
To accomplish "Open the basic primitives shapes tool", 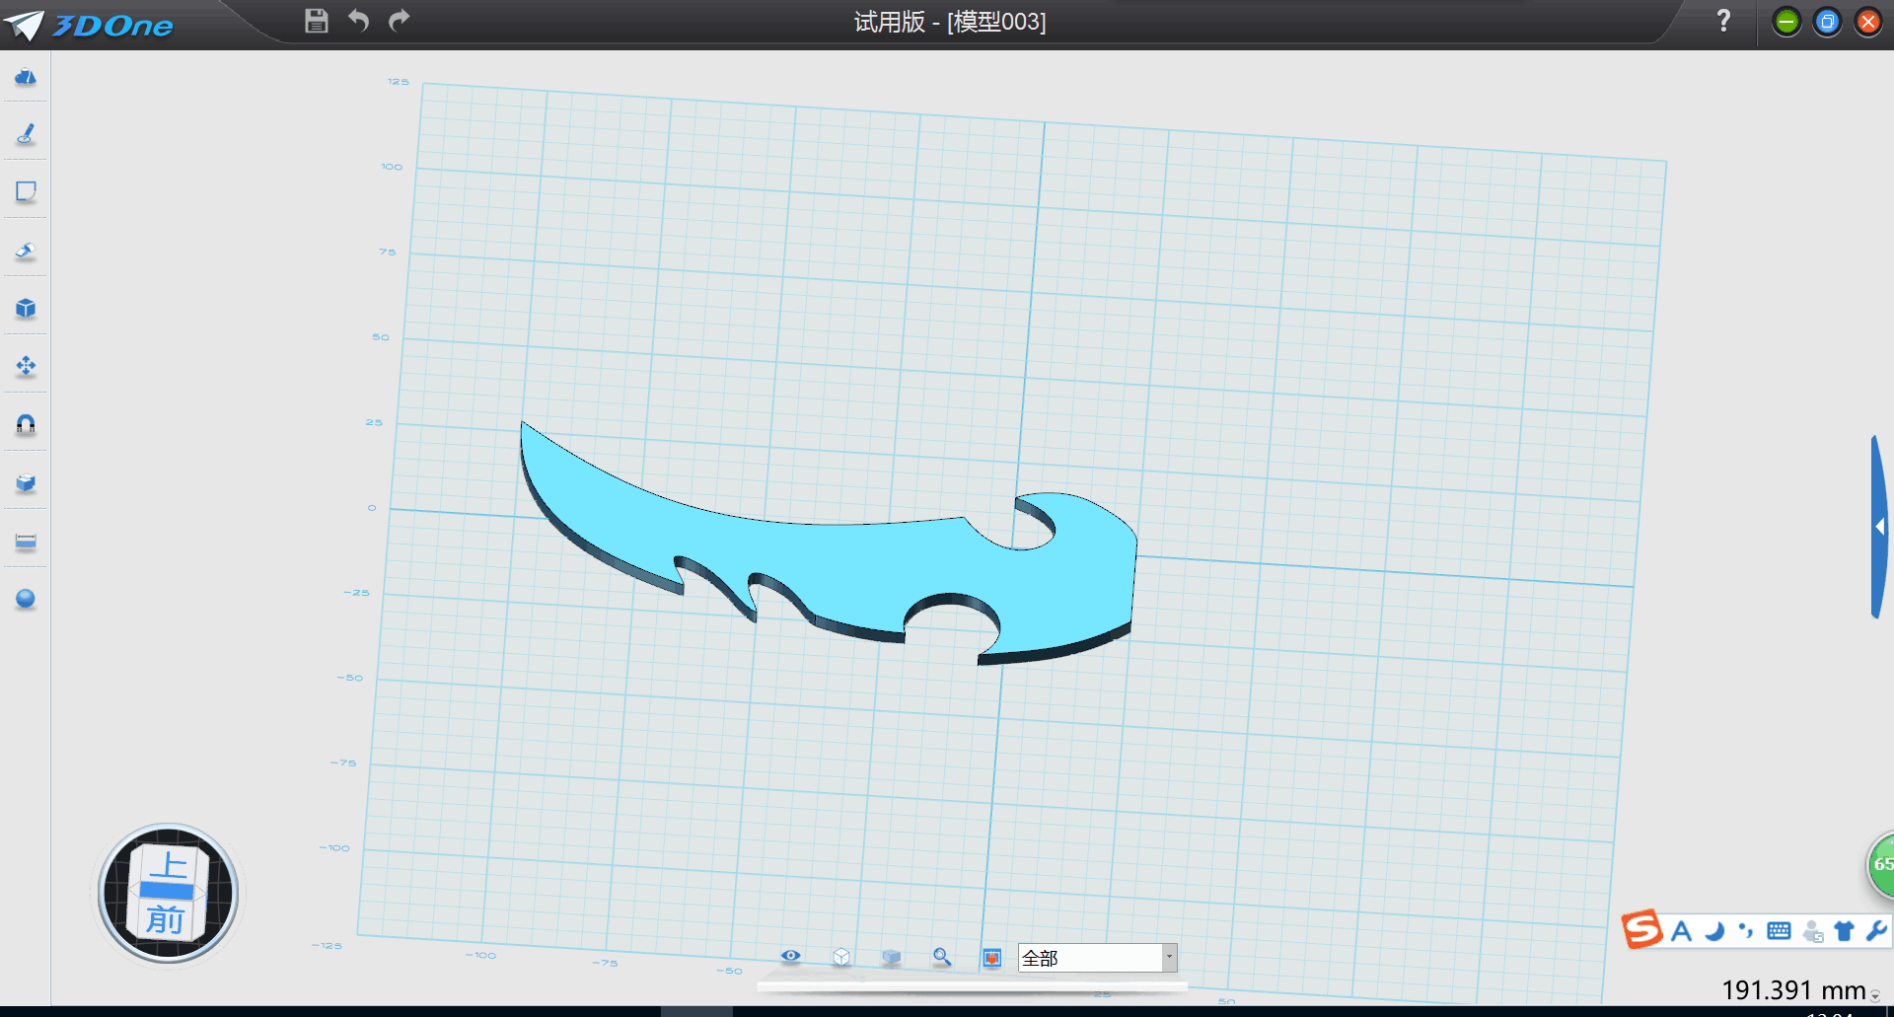I will pyautogui.click(x=26, y=77).
